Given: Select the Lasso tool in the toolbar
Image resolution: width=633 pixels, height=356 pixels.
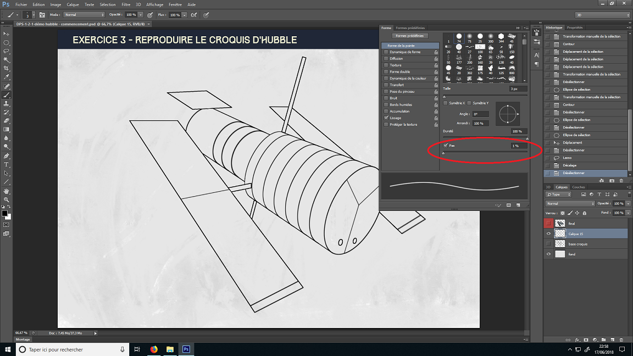Looking at the screenshot, I should tap(7, 51).
